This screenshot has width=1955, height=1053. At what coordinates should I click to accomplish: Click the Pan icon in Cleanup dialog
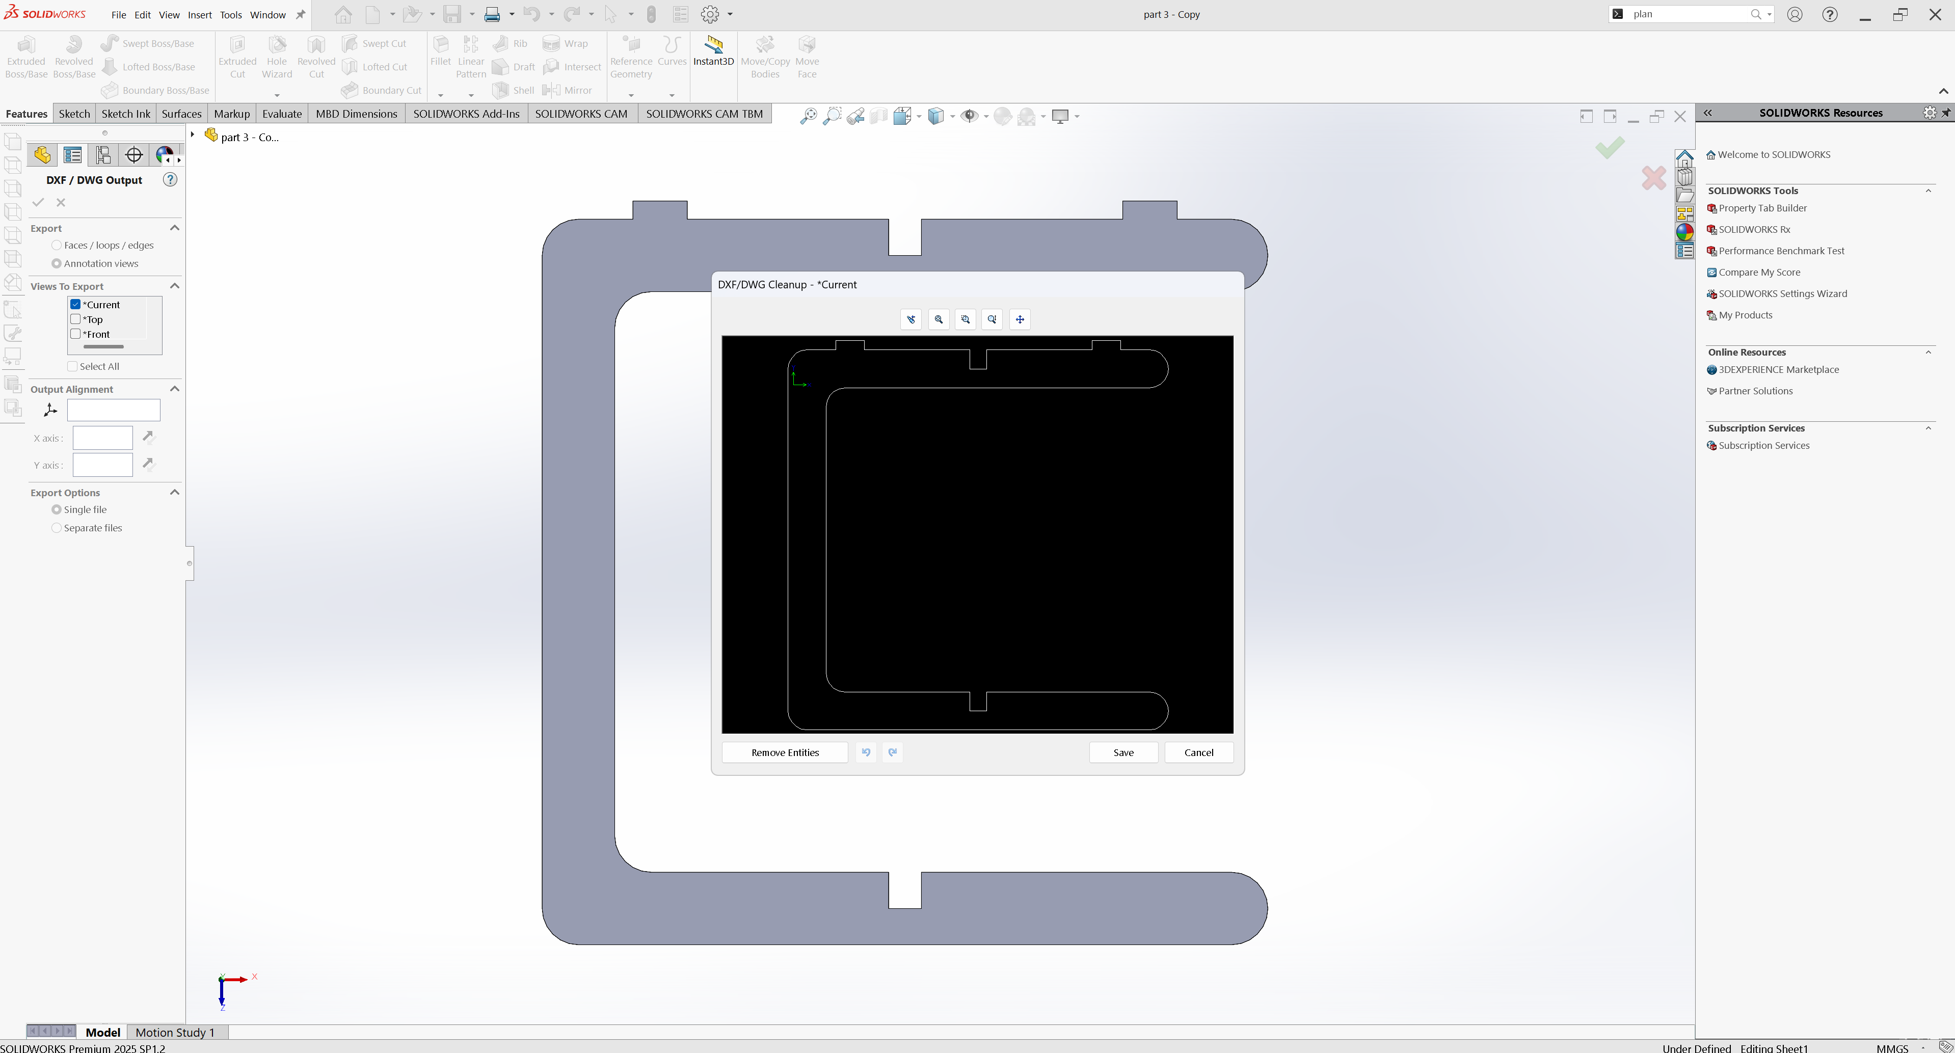pos(1020,319)
